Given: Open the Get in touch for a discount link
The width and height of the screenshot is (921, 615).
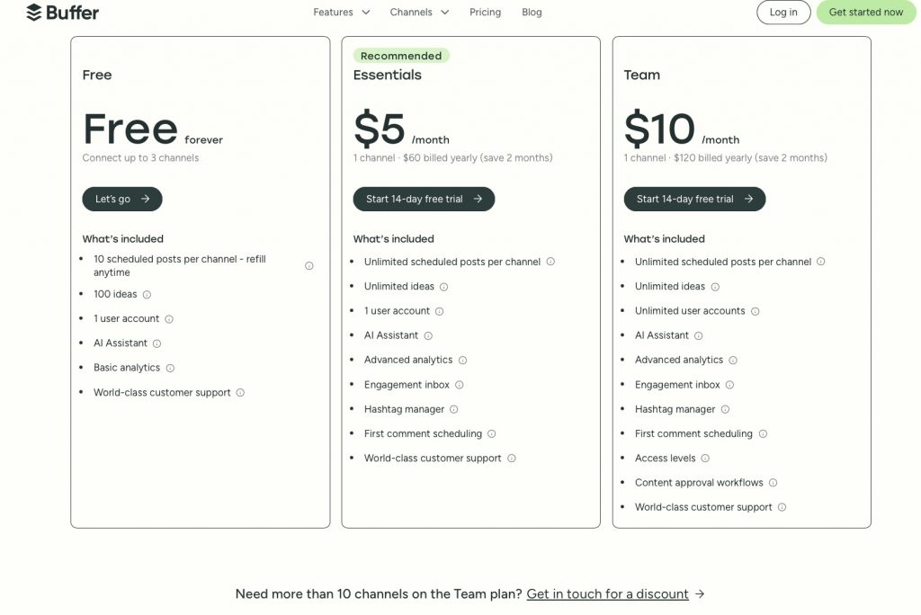Looking at the screenshot, I should tap(607, 594).
